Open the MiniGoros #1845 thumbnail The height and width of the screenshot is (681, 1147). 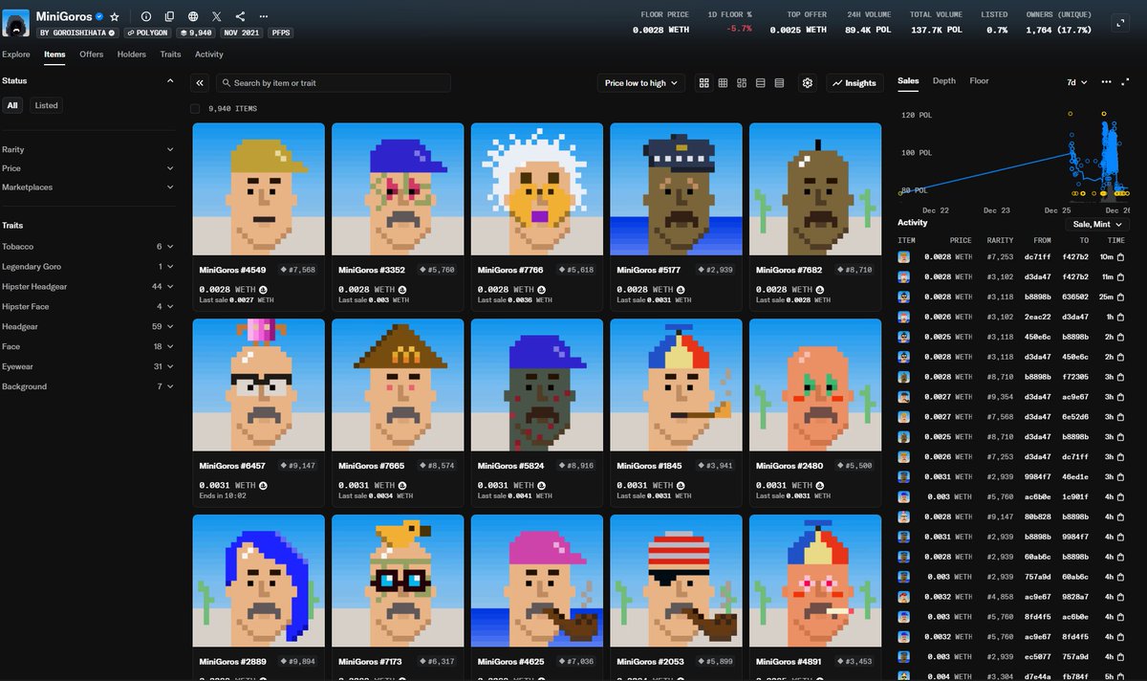pos(676,384)
